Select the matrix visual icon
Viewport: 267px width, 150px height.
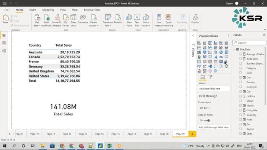click(221, 62)
